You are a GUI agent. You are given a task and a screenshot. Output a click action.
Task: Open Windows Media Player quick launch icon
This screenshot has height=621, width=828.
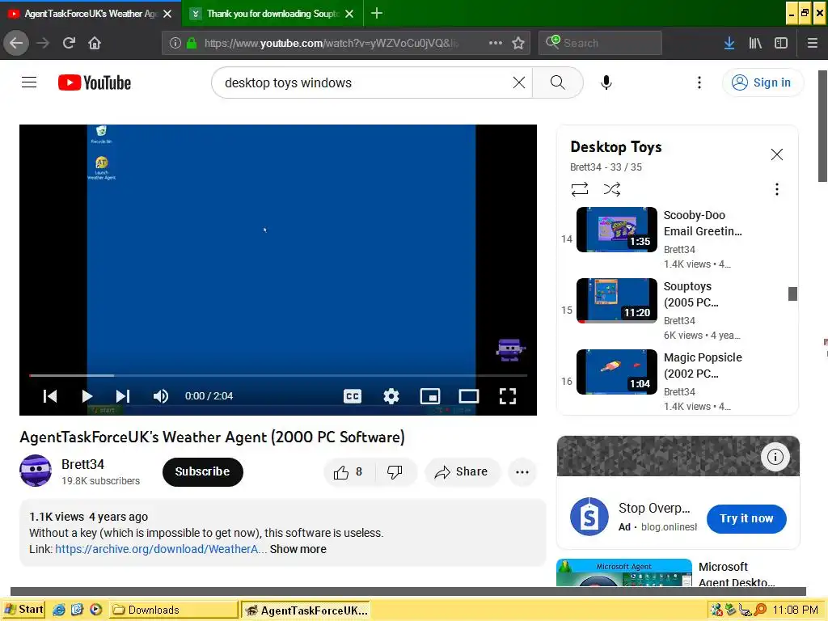(x=95, y=610)
